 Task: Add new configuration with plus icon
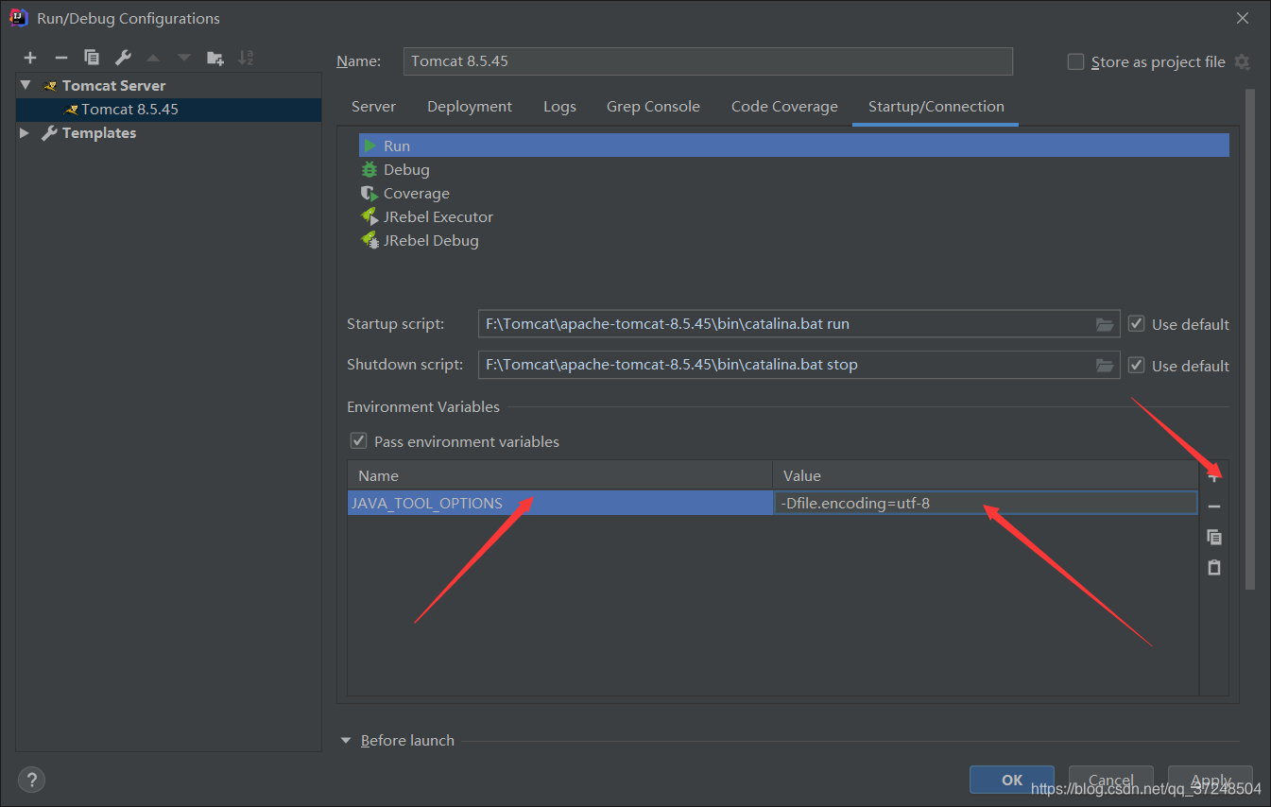click(x=30, y=58)
